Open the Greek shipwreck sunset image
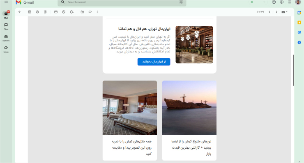The height and width of the screenshot is (163, 304). (x=189, y=108)
